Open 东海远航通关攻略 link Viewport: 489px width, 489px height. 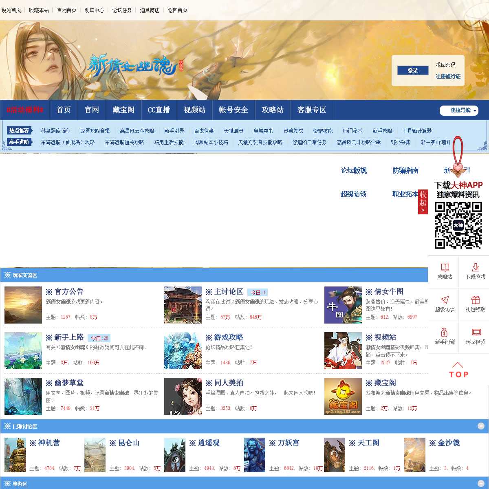tap(124, 142)
